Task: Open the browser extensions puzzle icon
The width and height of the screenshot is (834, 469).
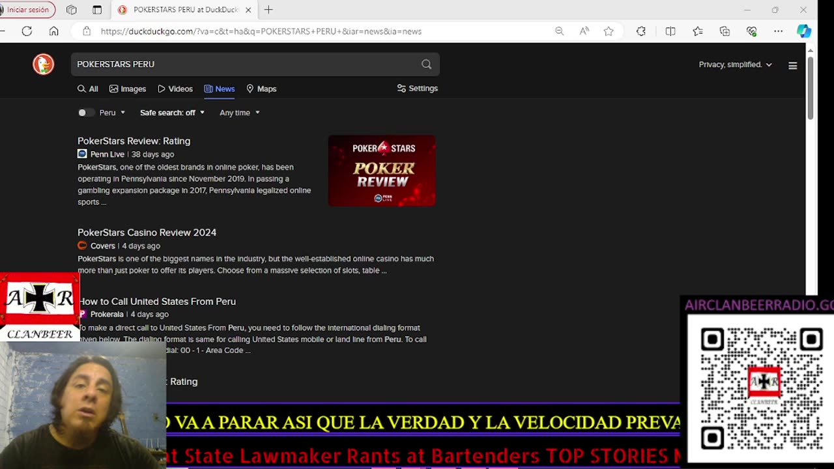Action: pyautogui.click(x=641, y=31)
